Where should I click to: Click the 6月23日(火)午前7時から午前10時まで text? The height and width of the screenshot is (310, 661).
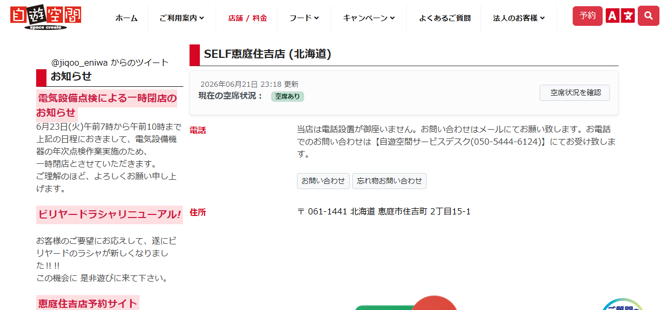click(x=109, y=127)
